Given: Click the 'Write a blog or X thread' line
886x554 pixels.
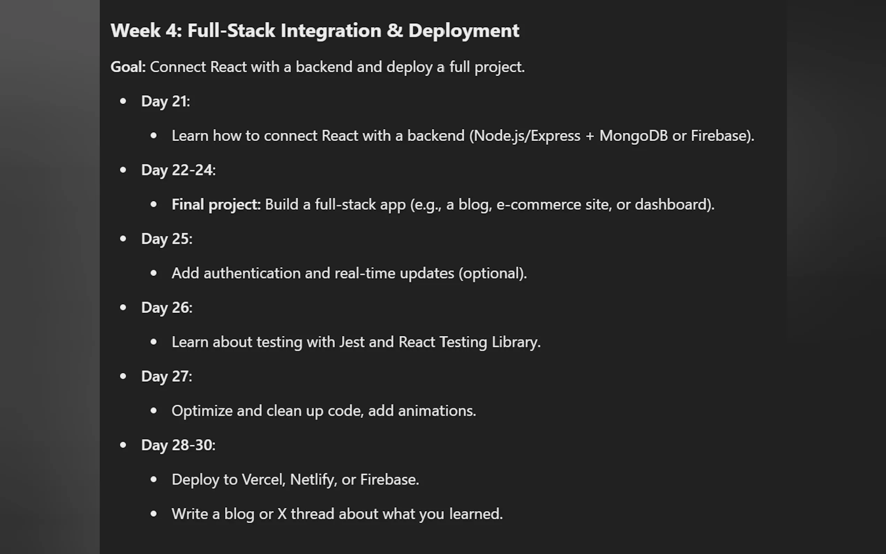Looking at the screenshot, I should click(x=337, y=514).
